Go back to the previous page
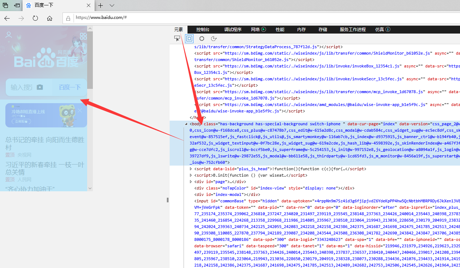The height and width of the screenshot is (268, 460). tap(7, 18)
